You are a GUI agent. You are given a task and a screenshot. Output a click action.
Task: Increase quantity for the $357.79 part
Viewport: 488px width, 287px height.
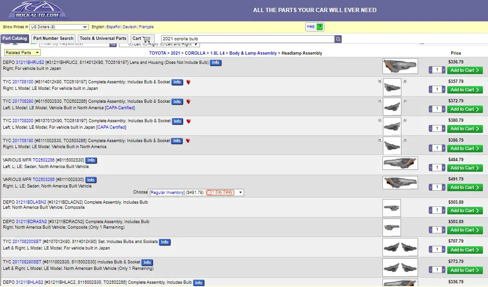(444, 90)
